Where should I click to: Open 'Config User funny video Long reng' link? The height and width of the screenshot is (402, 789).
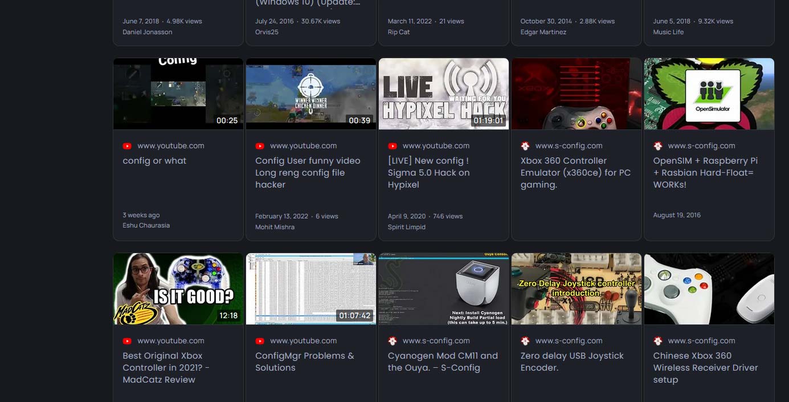pos(308,173)
